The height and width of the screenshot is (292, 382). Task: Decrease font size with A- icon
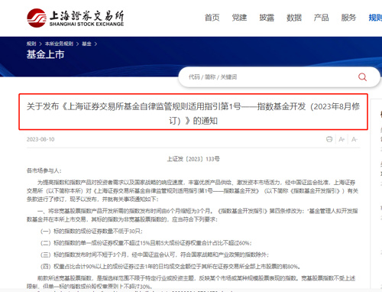coord(354,139)
